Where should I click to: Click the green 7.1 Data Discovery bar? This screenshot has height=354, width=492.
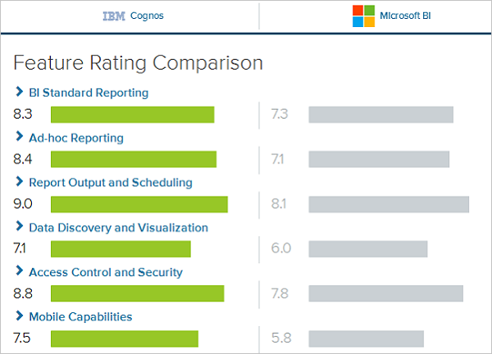point(121,248)
